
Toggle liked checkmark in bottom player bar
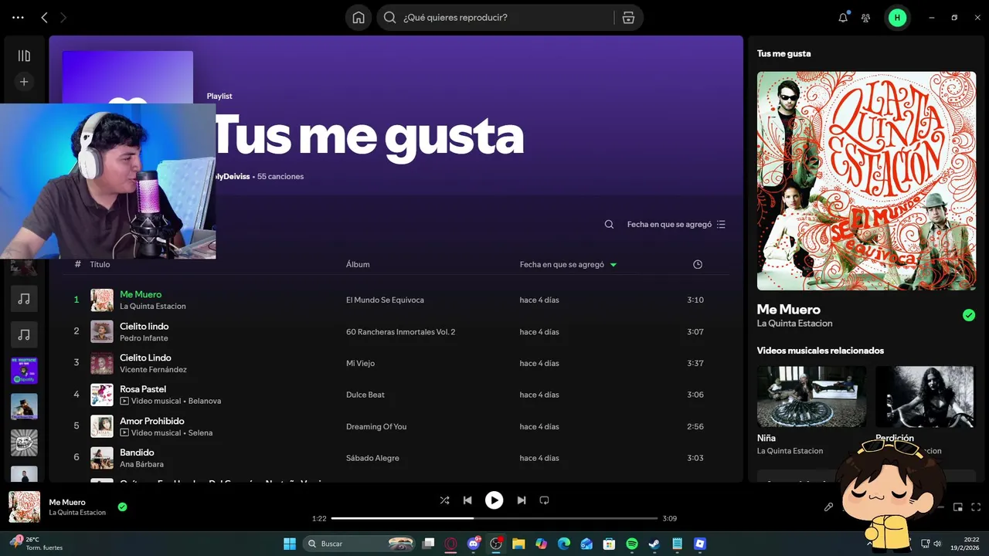122,507
